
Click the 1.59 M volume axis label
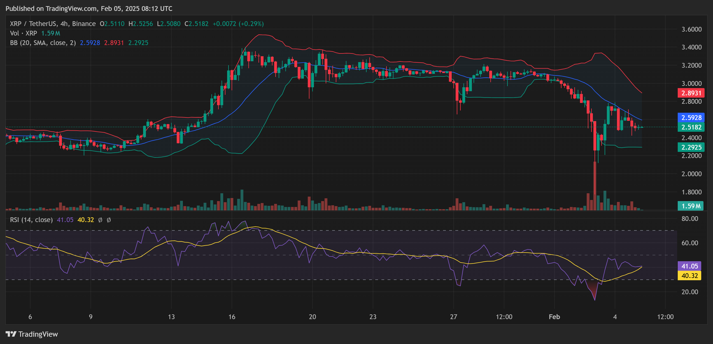690,206
